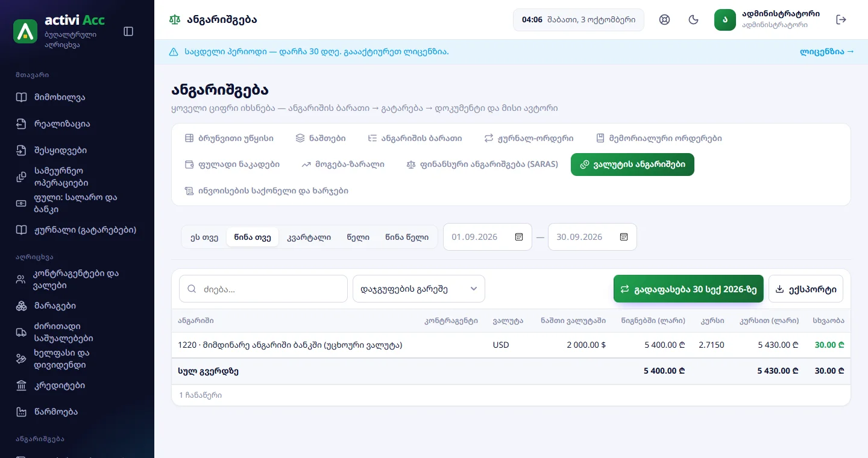Select the კვარტალი period

[x=309, y=237]
